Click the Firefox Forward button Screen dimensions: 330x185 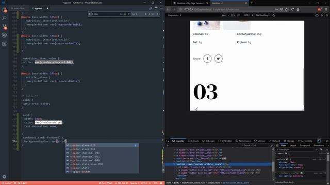click(174, 9)
